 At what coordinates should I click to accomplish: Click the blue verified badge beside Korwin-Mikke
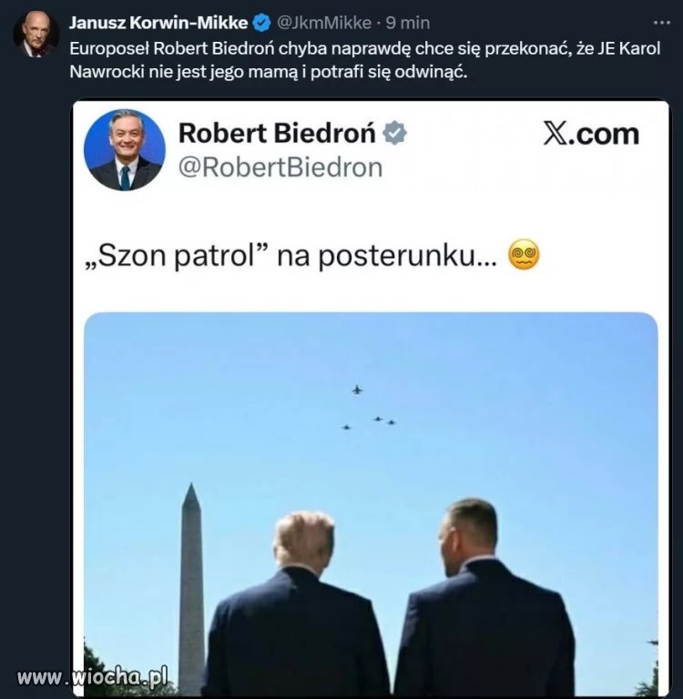(x=262, y=23)
